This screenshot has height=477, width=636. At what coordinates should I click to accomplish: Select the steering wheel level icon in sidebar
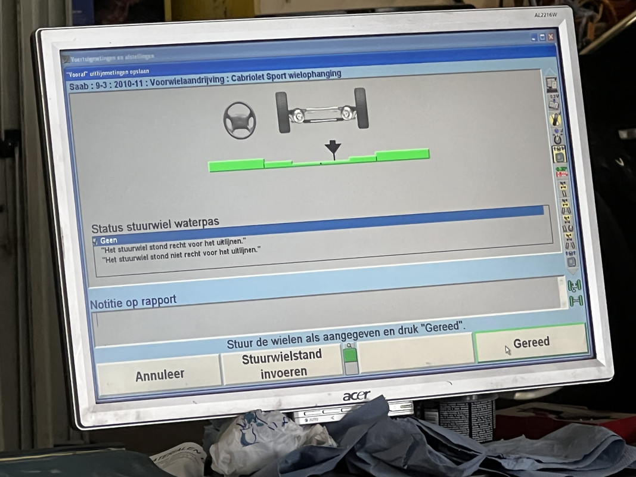click(x=558, y=138)
